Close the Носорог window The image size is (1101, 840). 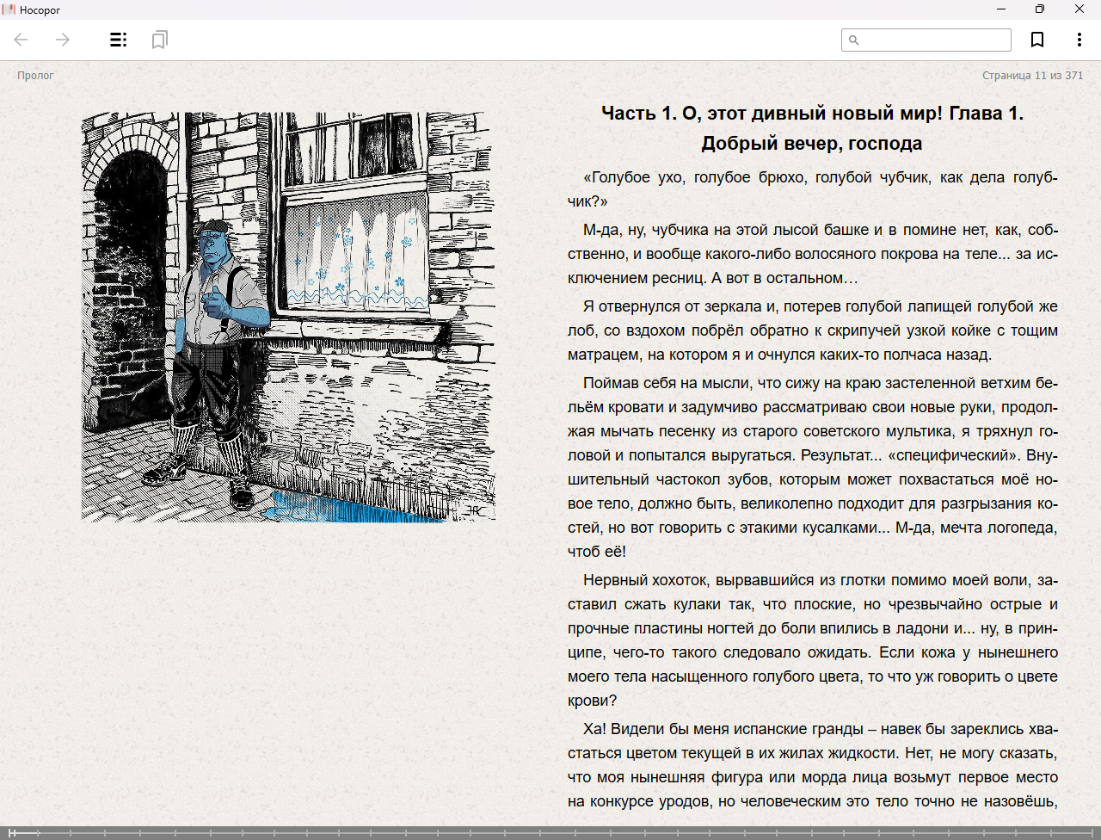tap(1079, 9)
